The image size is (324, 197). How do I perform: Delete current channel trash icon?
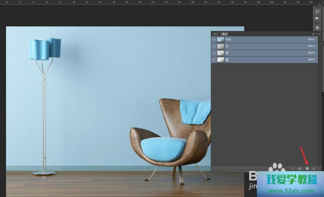coord(313,169)
